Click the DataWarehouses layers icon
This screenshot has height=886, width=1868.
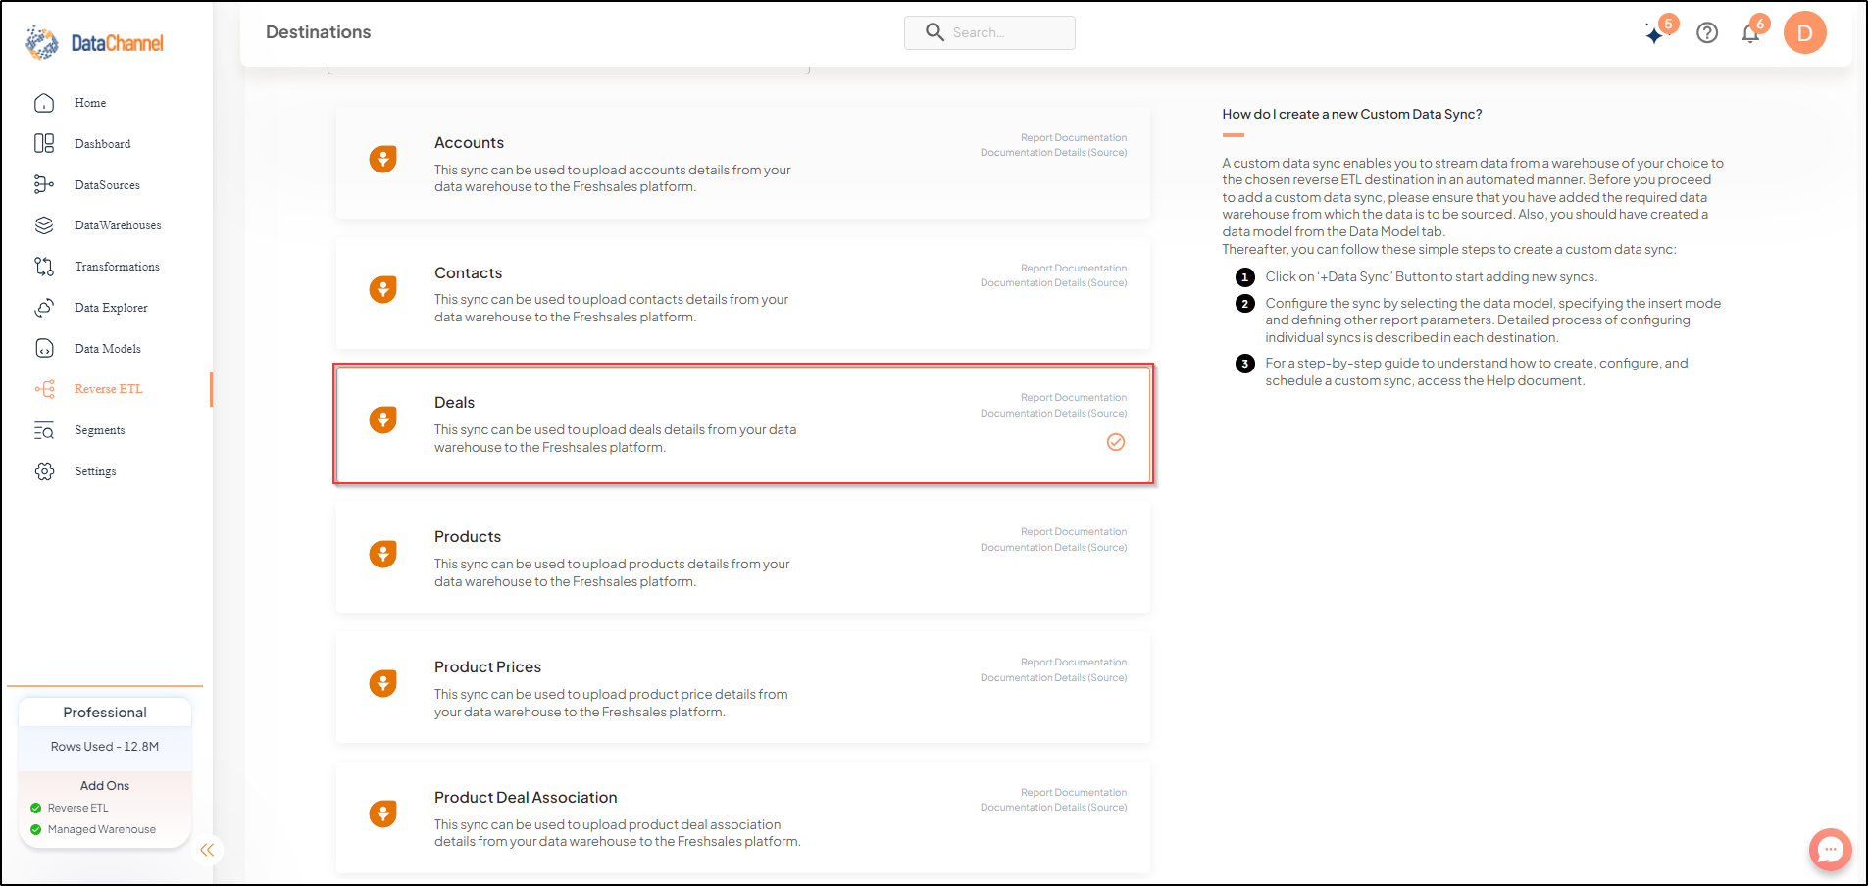pyautogui.click(x=44, y=225)
